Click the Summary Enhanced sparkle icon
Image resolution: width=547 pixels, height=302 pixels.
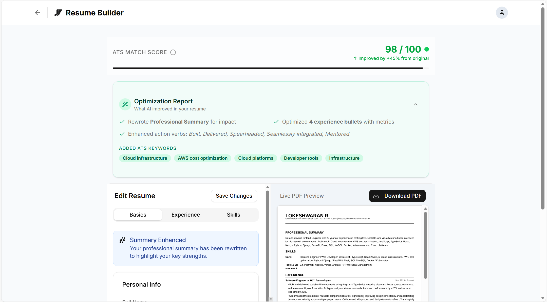(x=122, y=240)
